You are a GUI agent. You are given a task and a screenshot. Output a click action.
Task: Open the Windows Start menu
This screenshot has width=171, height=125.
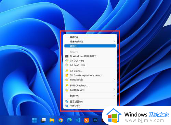35,120
